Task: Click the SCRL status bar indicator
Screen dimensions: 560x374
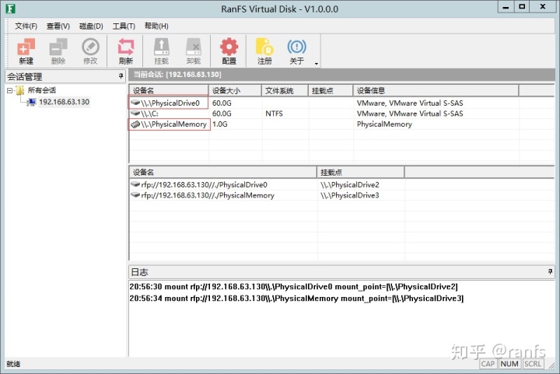Action: point(533,364)
